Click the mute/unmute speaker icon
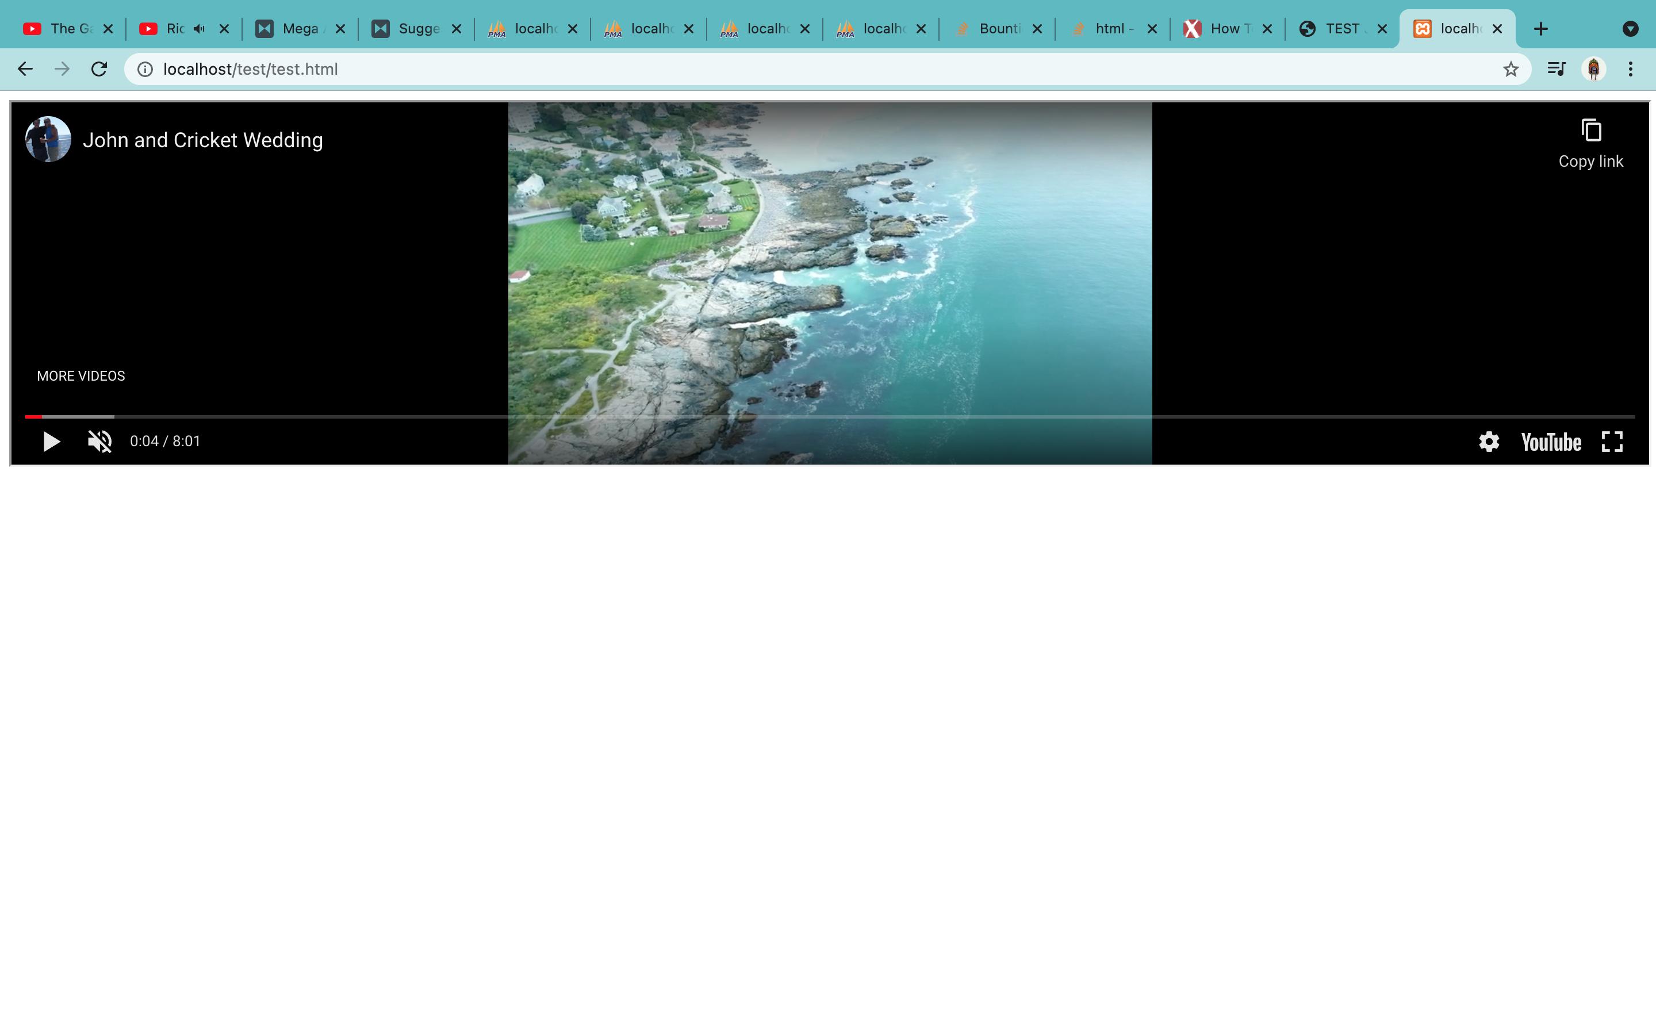The height and width of the screenshot is (1035, 1656). coord(99,441)
